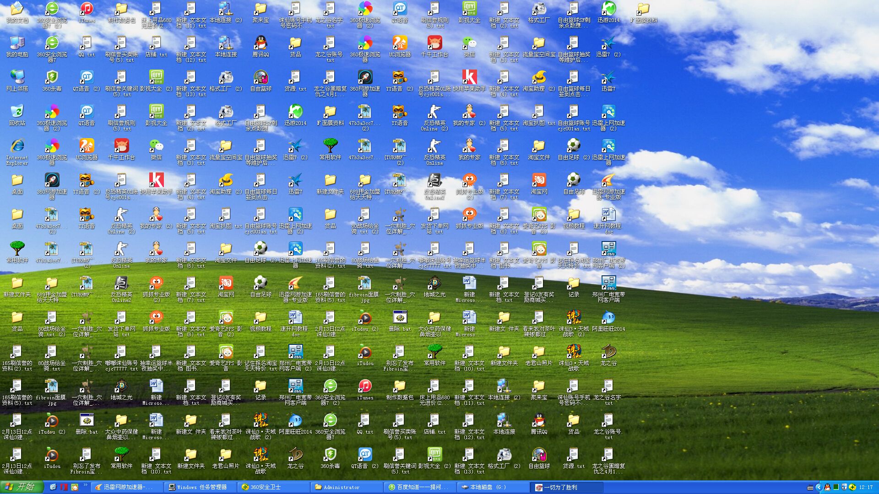Launch Internet Explorer from desktop
Screen dimensions: 879x494
[x=17, y=147]
